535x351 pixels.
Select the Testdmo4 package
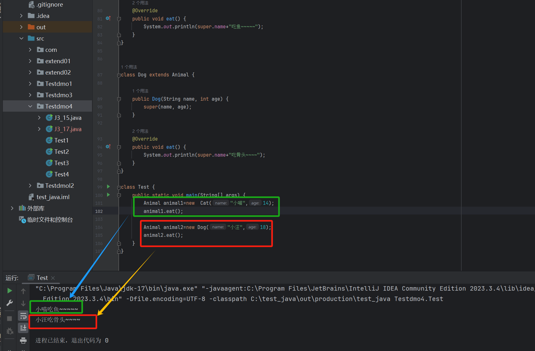pos(48,106)
